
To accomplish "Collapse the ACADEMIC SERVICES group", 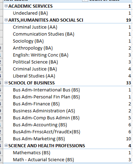I will click(6, 6).
